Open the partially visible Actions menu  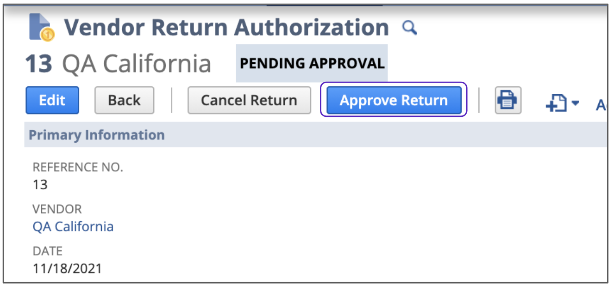601,105
